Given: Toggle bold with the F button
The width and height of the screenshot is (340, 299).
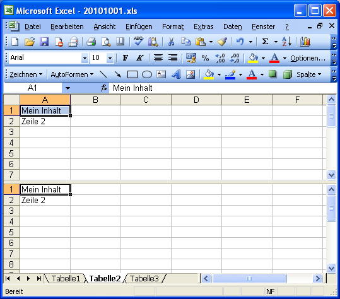Looking at the screenshot, I should click(126, 58).
